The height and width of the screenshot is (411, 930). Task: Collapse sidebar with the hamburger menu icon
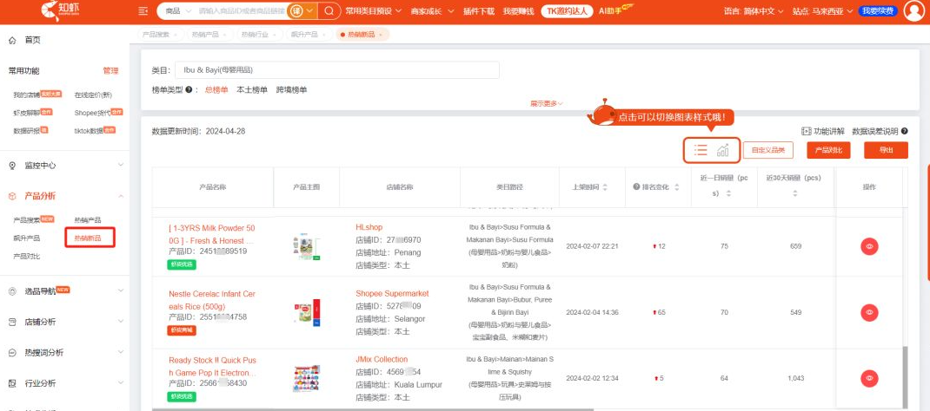[143, 11]
